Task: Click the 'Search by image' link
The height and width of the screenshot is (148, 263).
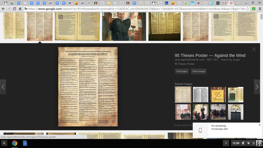Action: [x=230, y=60]
